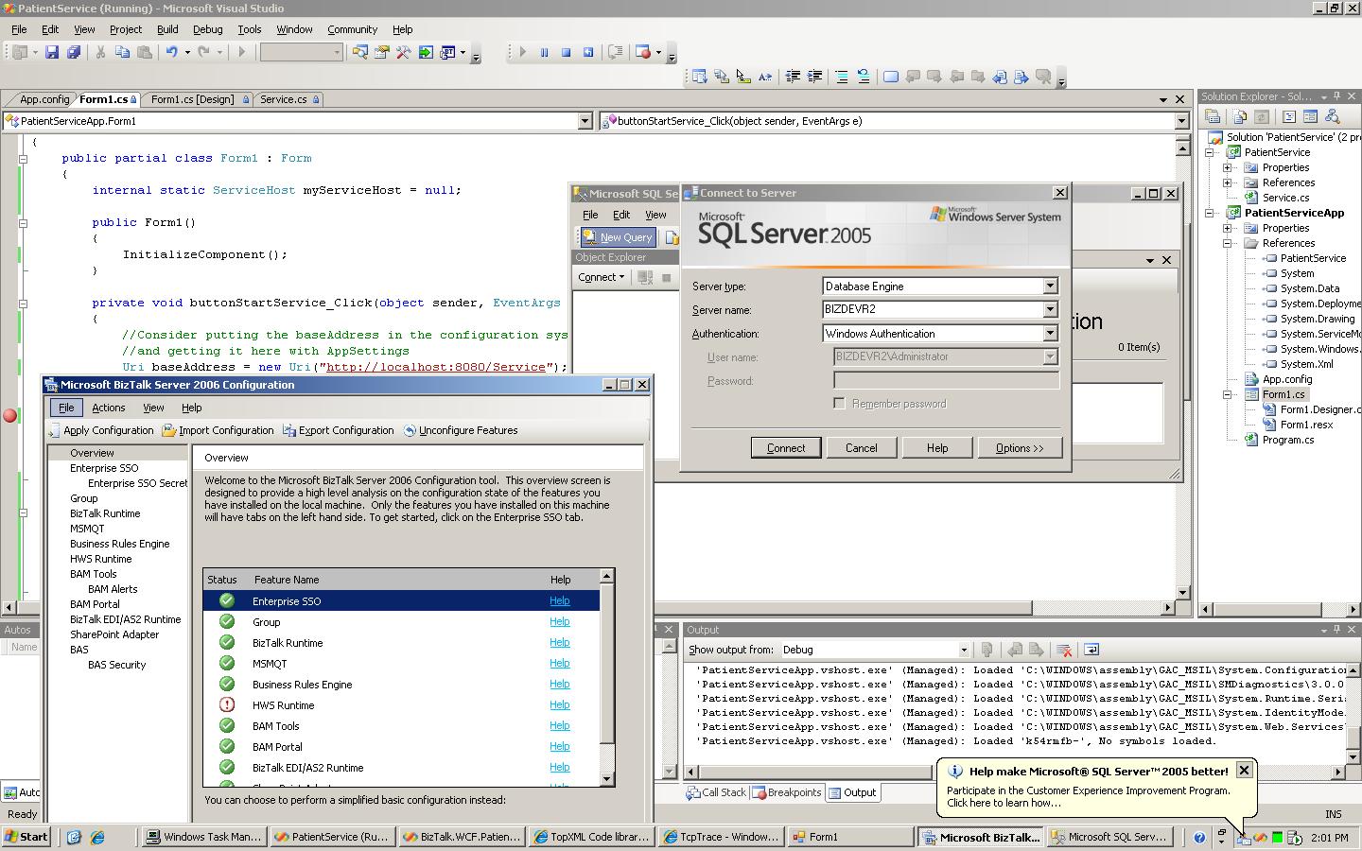
Task: Toggle the Remember password checkbox
Action: click(x=839, y=403)
